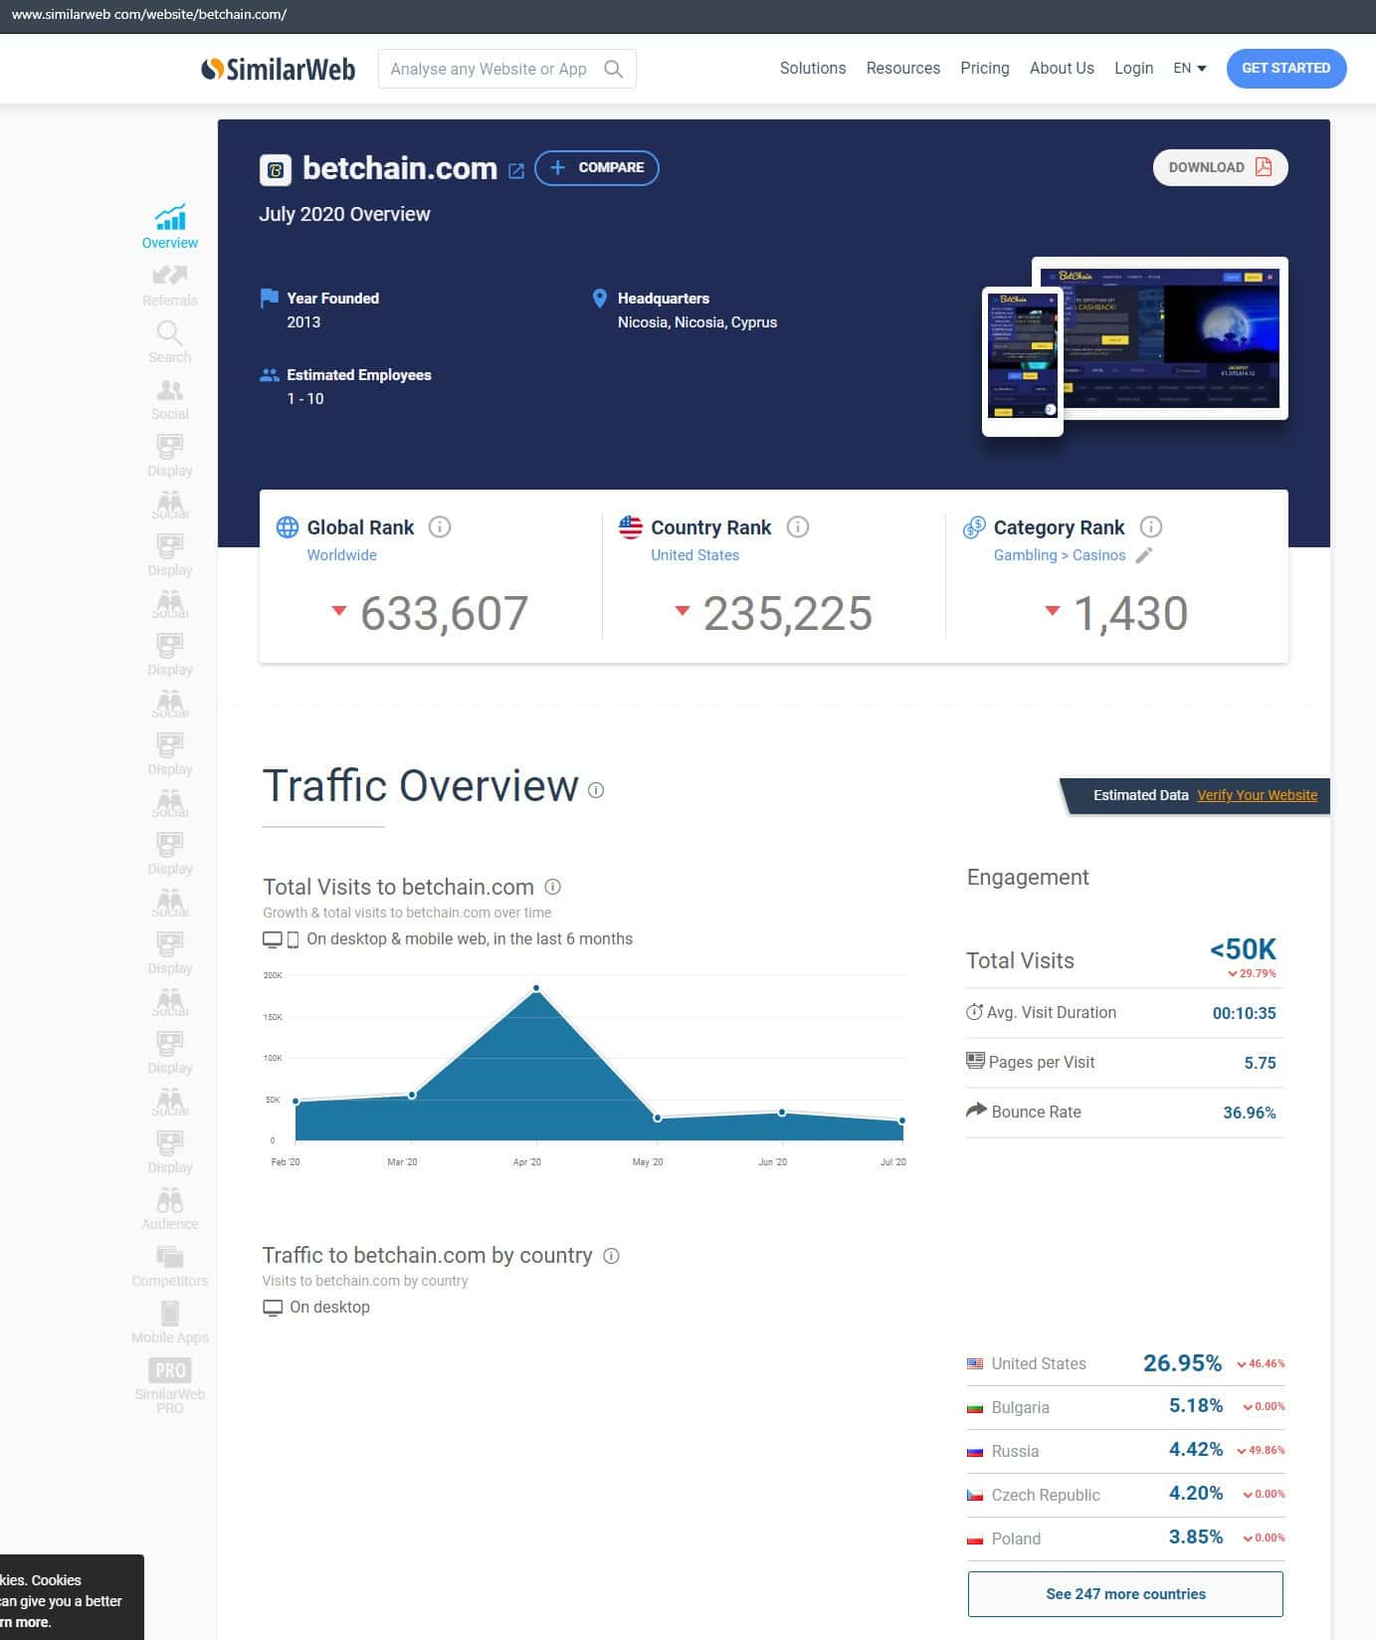This screenshot has height=1640, width=1376.
Task: Click the Category Rank coins icon
Action: coord(974,527)
